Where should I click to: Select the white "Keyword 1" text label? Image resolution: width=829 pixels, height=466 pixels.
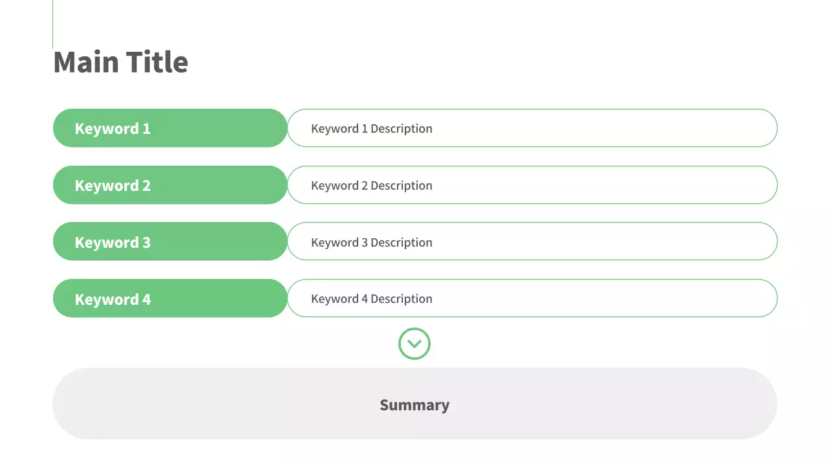pyautogui.click(x=113, y=129)
